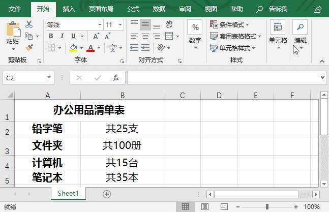Open the Help (帮助) tab
329x212 pixels.
(x=236, y=9)
